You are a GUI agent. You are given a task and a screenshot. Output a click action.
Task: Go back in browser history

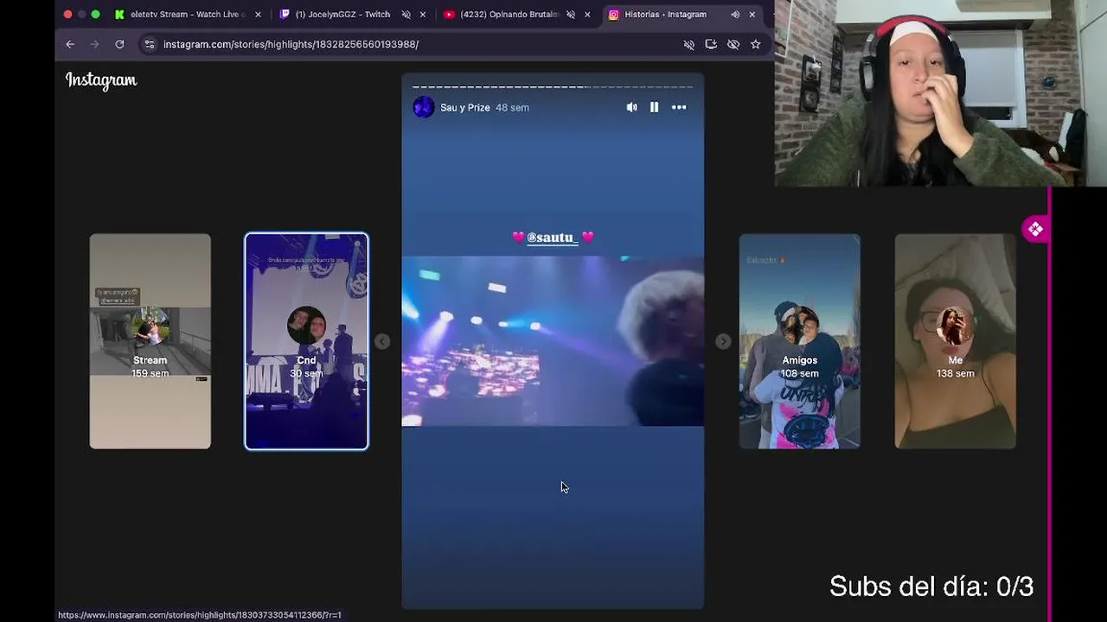(70, 44)
